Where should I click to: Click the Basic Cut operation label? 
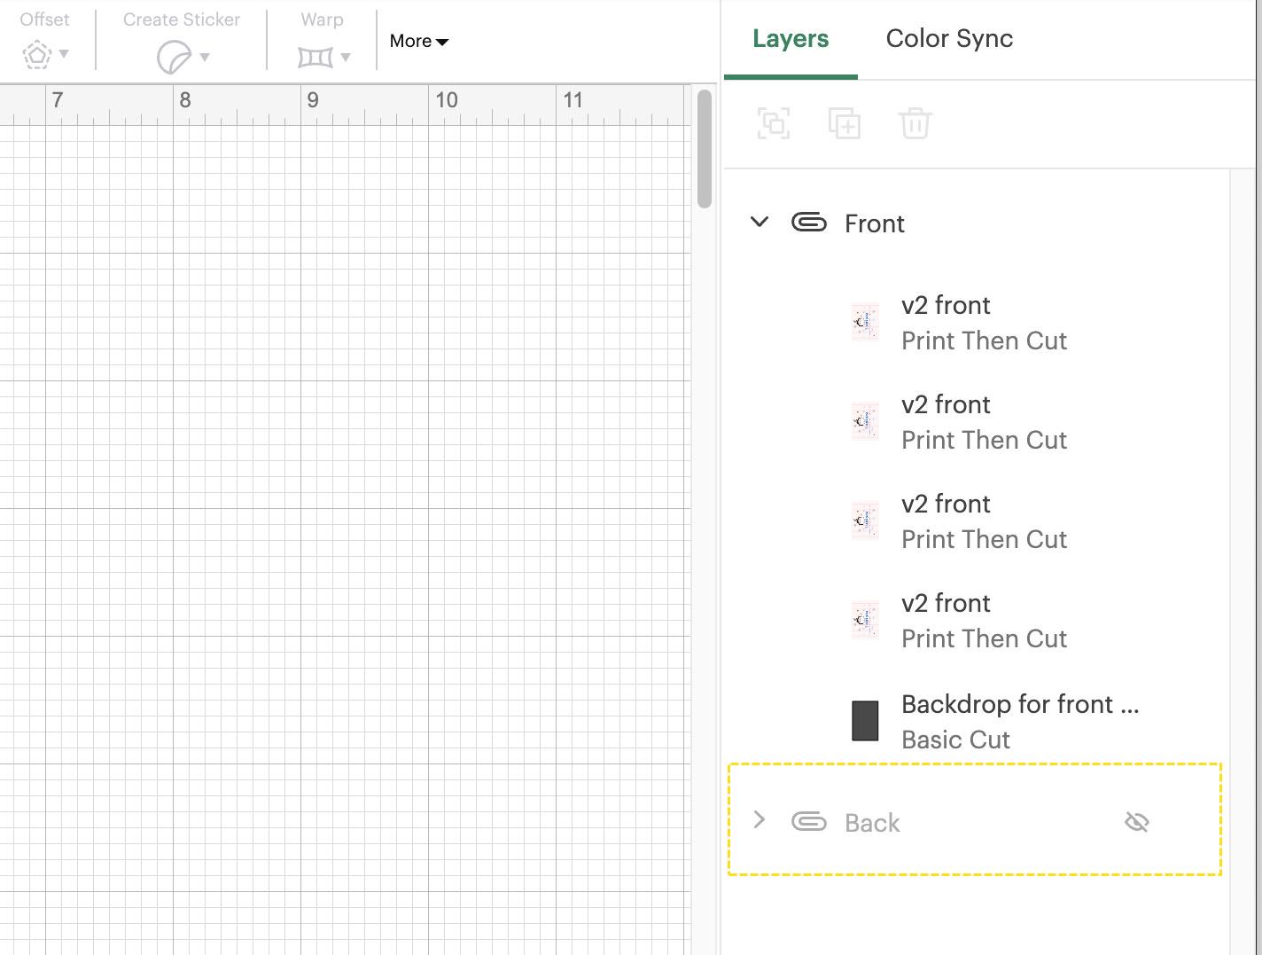(955, 740)
